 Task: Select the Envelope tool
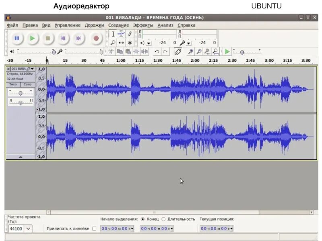[x=121, y=34]
